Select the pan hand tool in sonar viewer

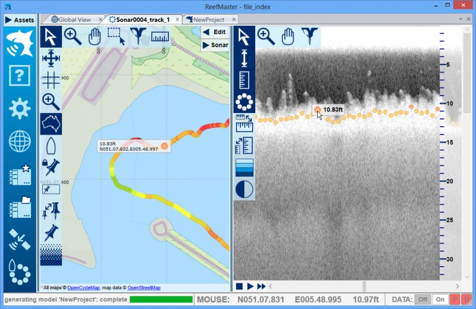point(287,37)
